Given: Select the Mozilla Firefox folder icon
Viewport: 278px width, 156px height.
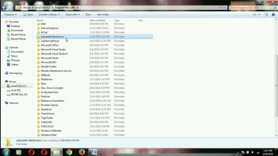Looking at the screenshot, I should (x=39, y=66).
